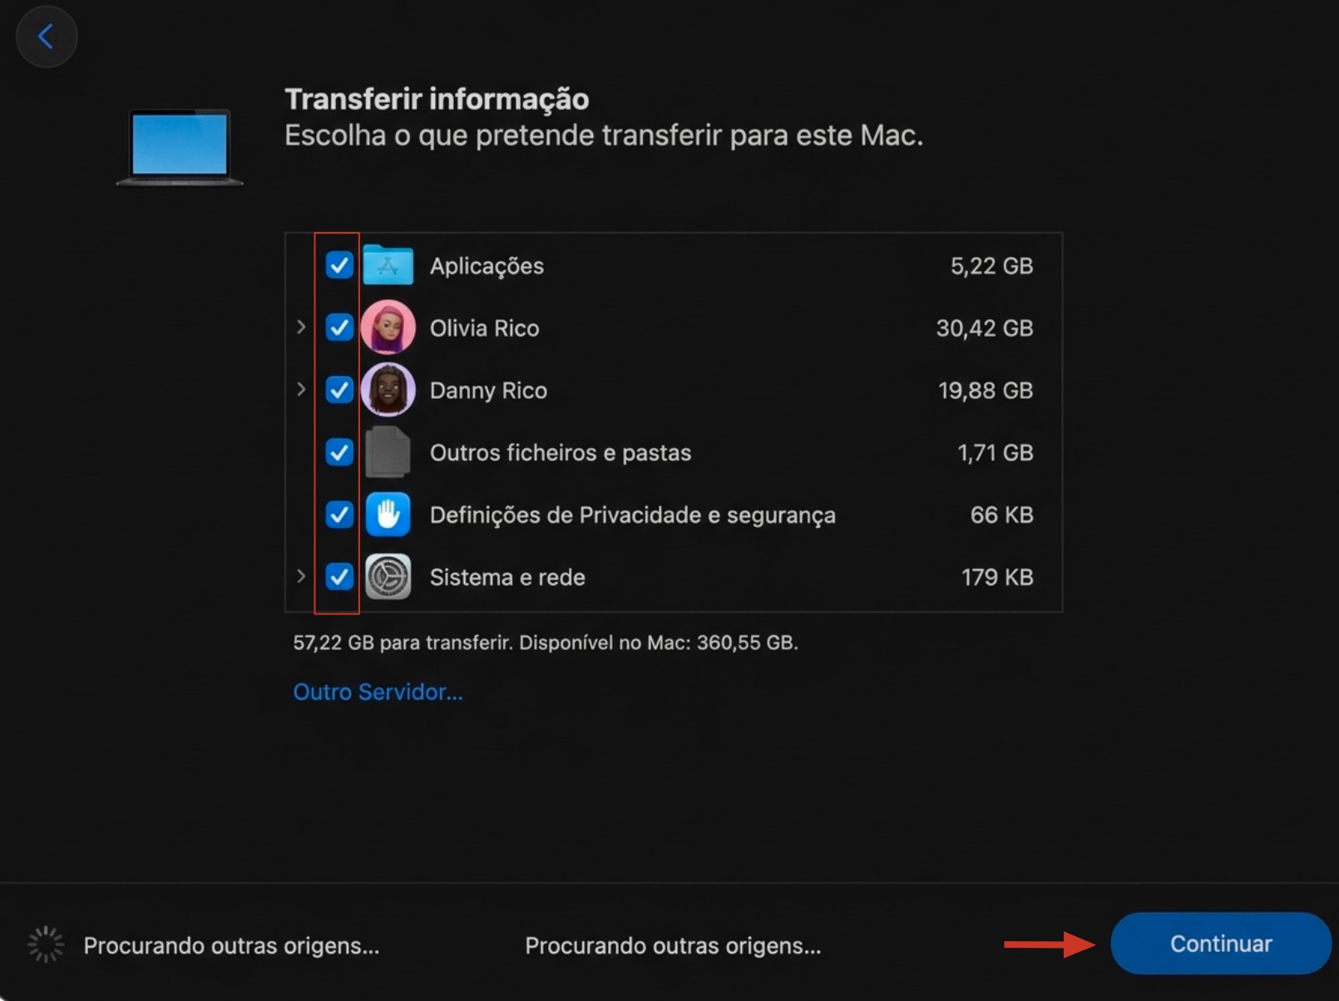Image resolution: width=1339 pixels, height=1001 pixels.
Task: Uncheck the Aplicações checkbox
Action: coord(338,265)
